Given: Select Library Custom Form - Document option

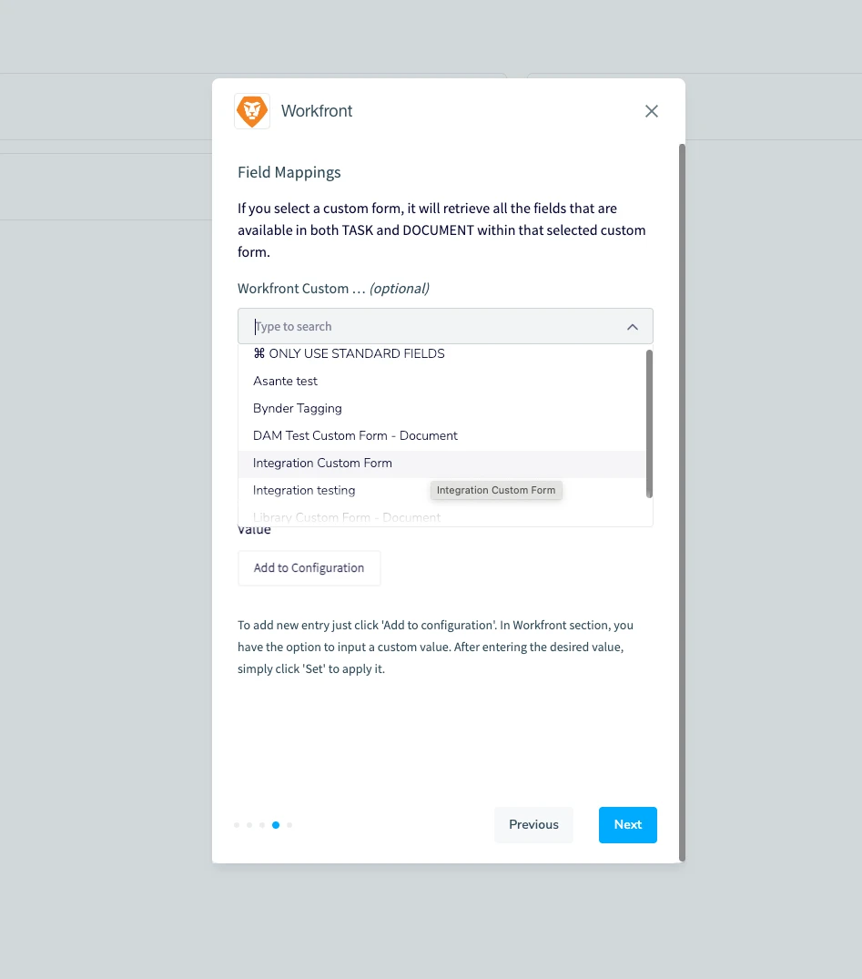Looking at the screenshot, I should (347, 517).
